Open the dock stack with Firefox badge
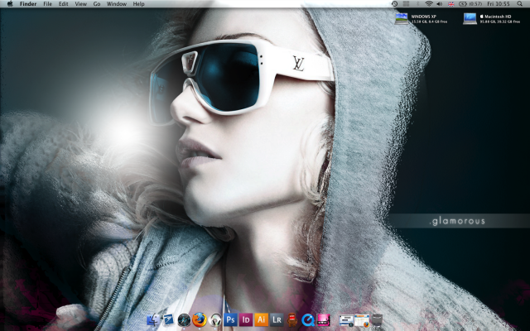The image size is (530, 331). pyautogui.click(x=362, y=320)
